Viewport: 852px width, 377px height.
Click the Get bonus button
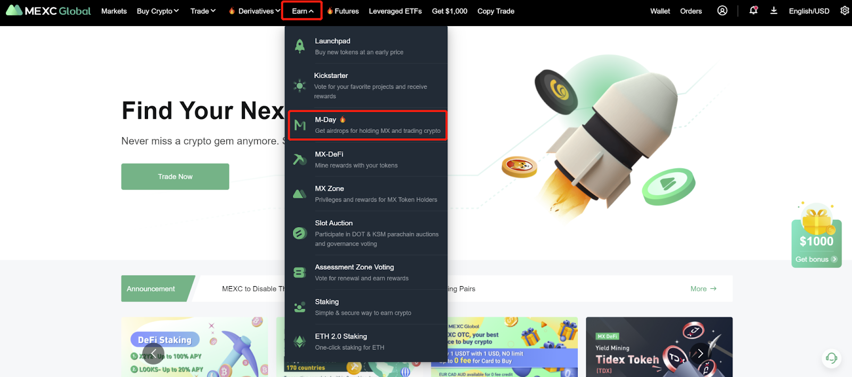click(816, 259)
